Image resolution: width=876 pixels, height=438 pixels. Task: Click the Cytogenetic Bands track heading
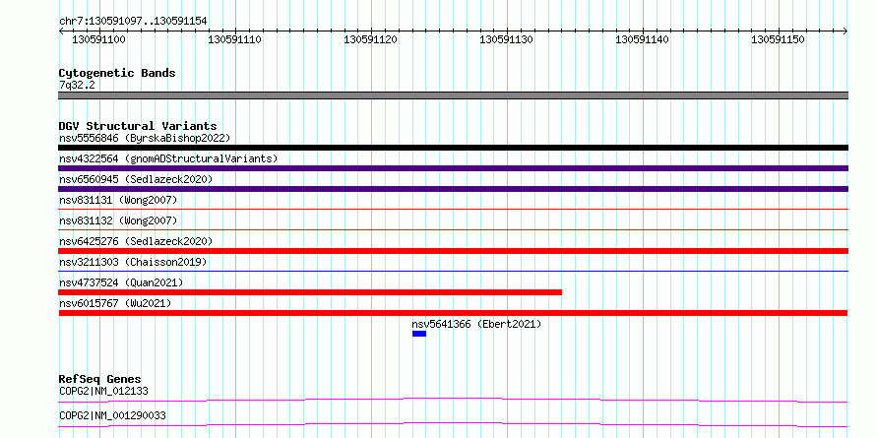coord(117,73)
